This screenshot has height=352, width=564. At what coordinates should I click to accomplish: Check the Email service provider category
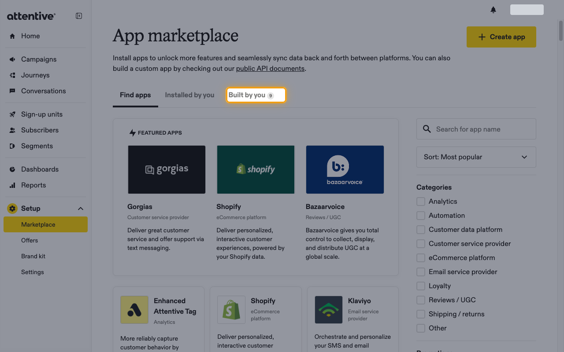pos(421,272)
